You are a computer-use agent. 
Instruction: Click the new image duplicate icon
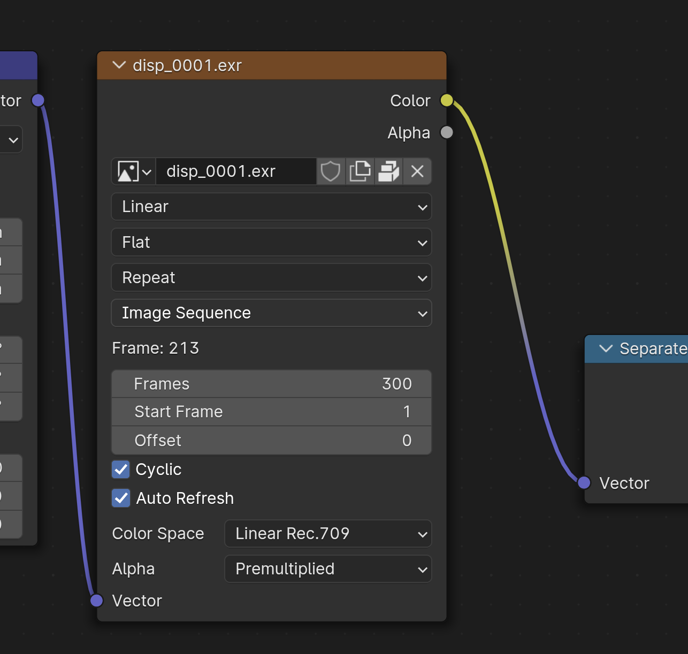click(x=360, y=172)
